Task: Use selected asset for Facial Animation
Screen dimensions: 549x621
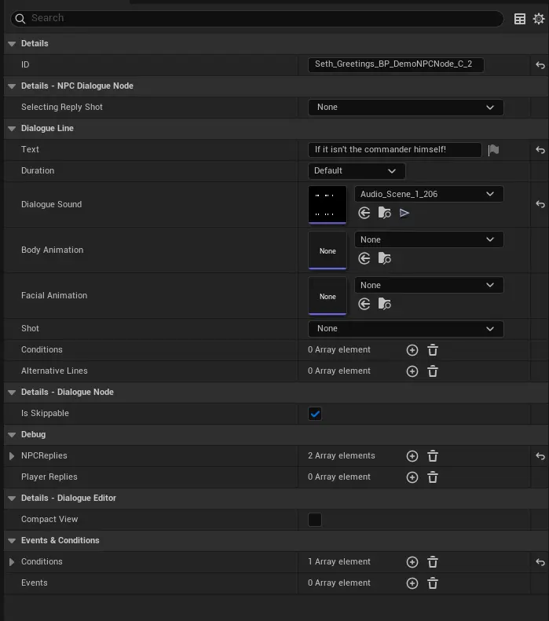Action: click(x=364, y=304)
